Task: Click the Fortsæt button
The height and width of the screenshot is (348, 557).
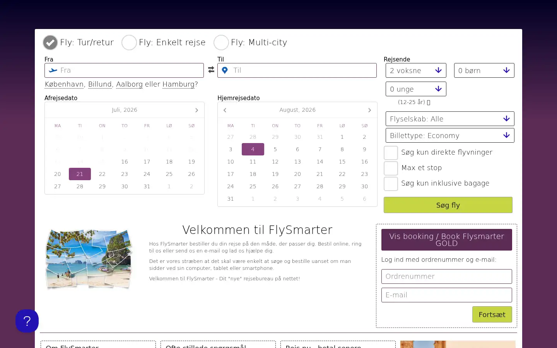Action: [x=492, y=314]
